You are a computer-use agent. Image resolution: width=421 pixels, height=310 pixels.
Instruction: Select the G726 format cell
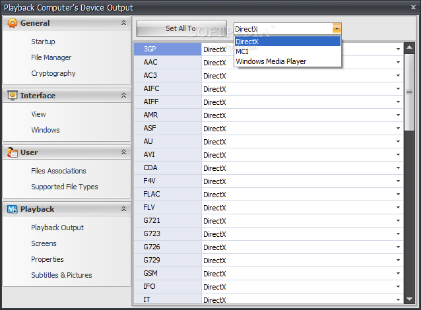(x=168, y=247)
